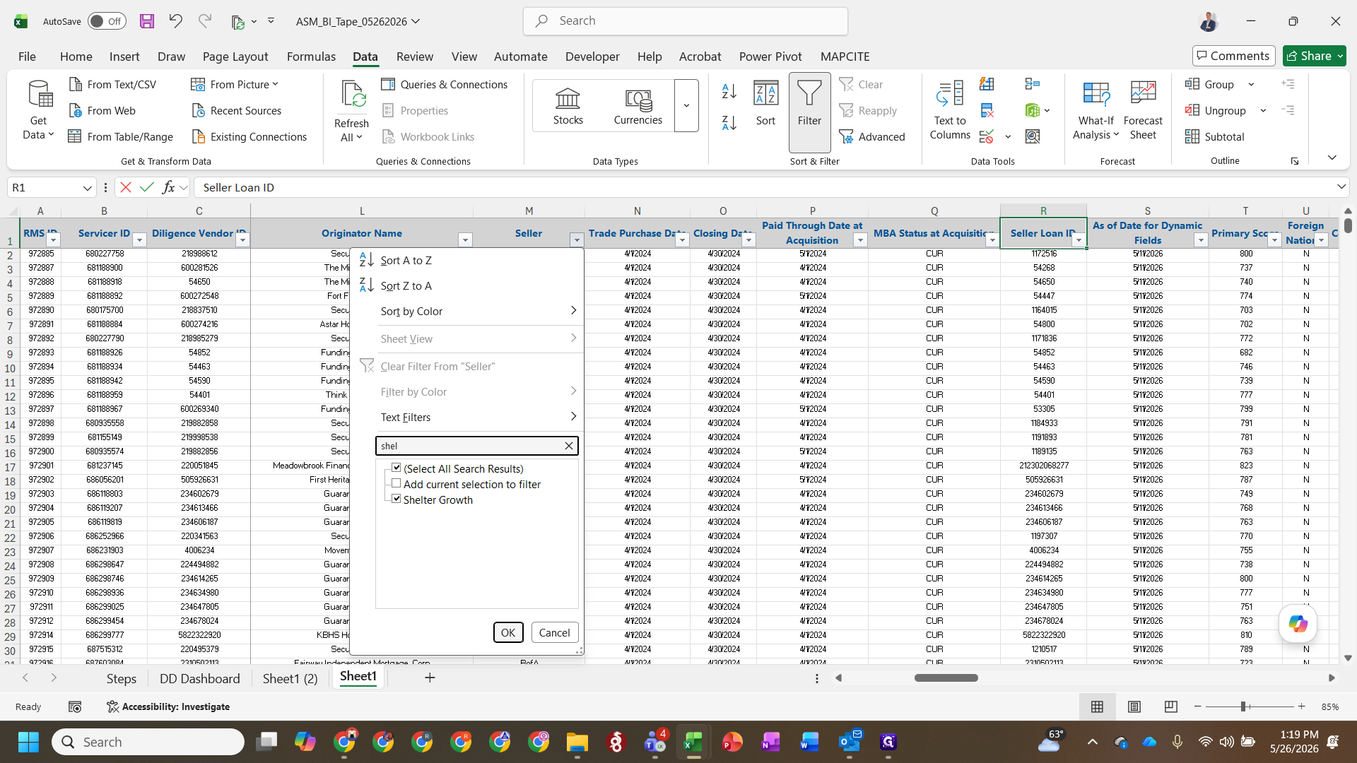Add a new sheet with plus
Screen dimensions: 1357x763
430,678
